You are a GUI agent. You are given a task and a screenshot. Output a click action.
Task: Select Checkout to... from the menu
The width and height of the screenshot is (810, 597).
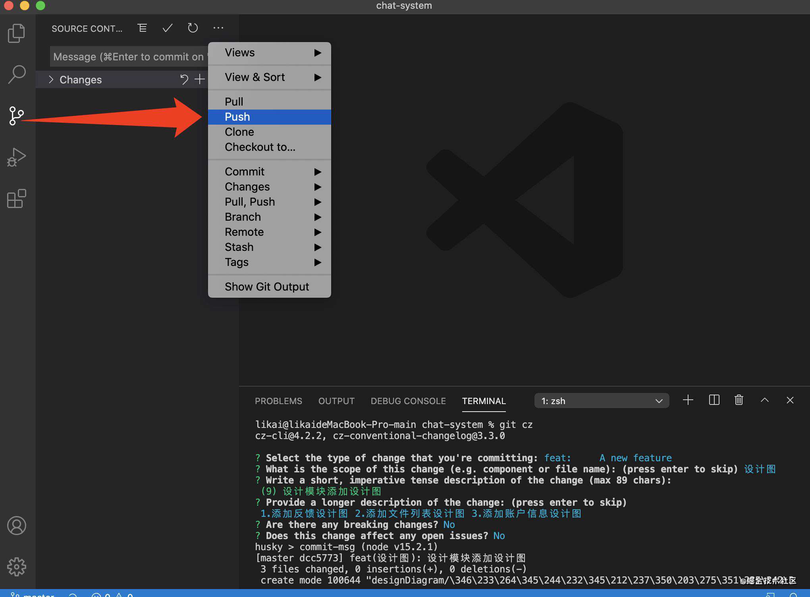pos(269,147)
